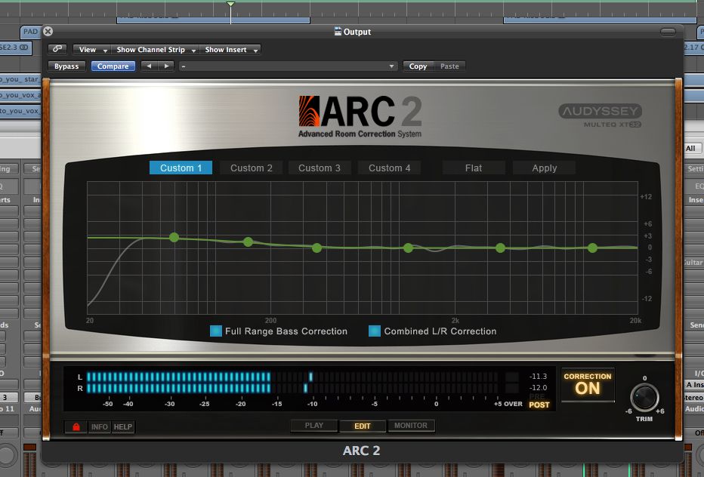The height and width of the screenshot is (477, 704).
Task: Close the Output plugin window
Action: click(48, 31)
